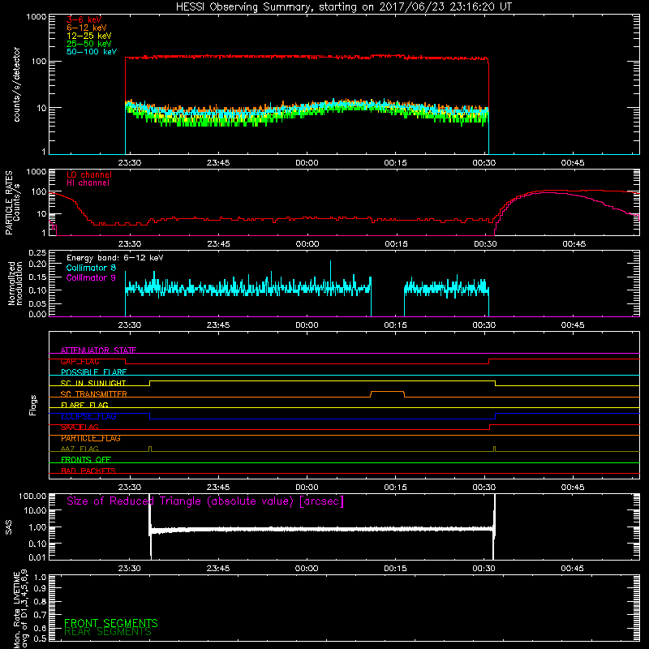This screenshot has height=649, width=649.
Task: Click the 0.25 tick on modulation axis
Action: click(x=37, y=253)
